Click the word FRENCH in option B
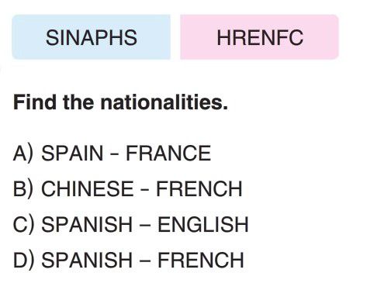This screenshot has width=391, height=290. (199, 188)
